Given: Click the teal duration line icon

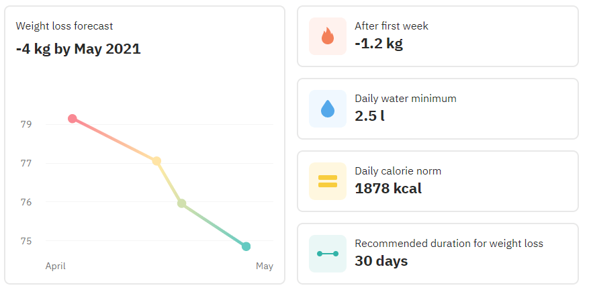Looking at the screenshot, I should 328,254.
